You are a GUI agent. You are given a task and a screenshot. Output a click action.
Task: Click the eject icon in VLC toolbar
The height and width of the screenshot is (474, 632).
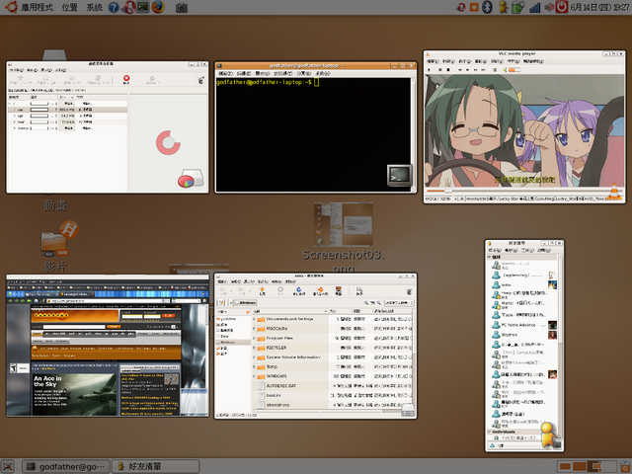pos(429,70)
